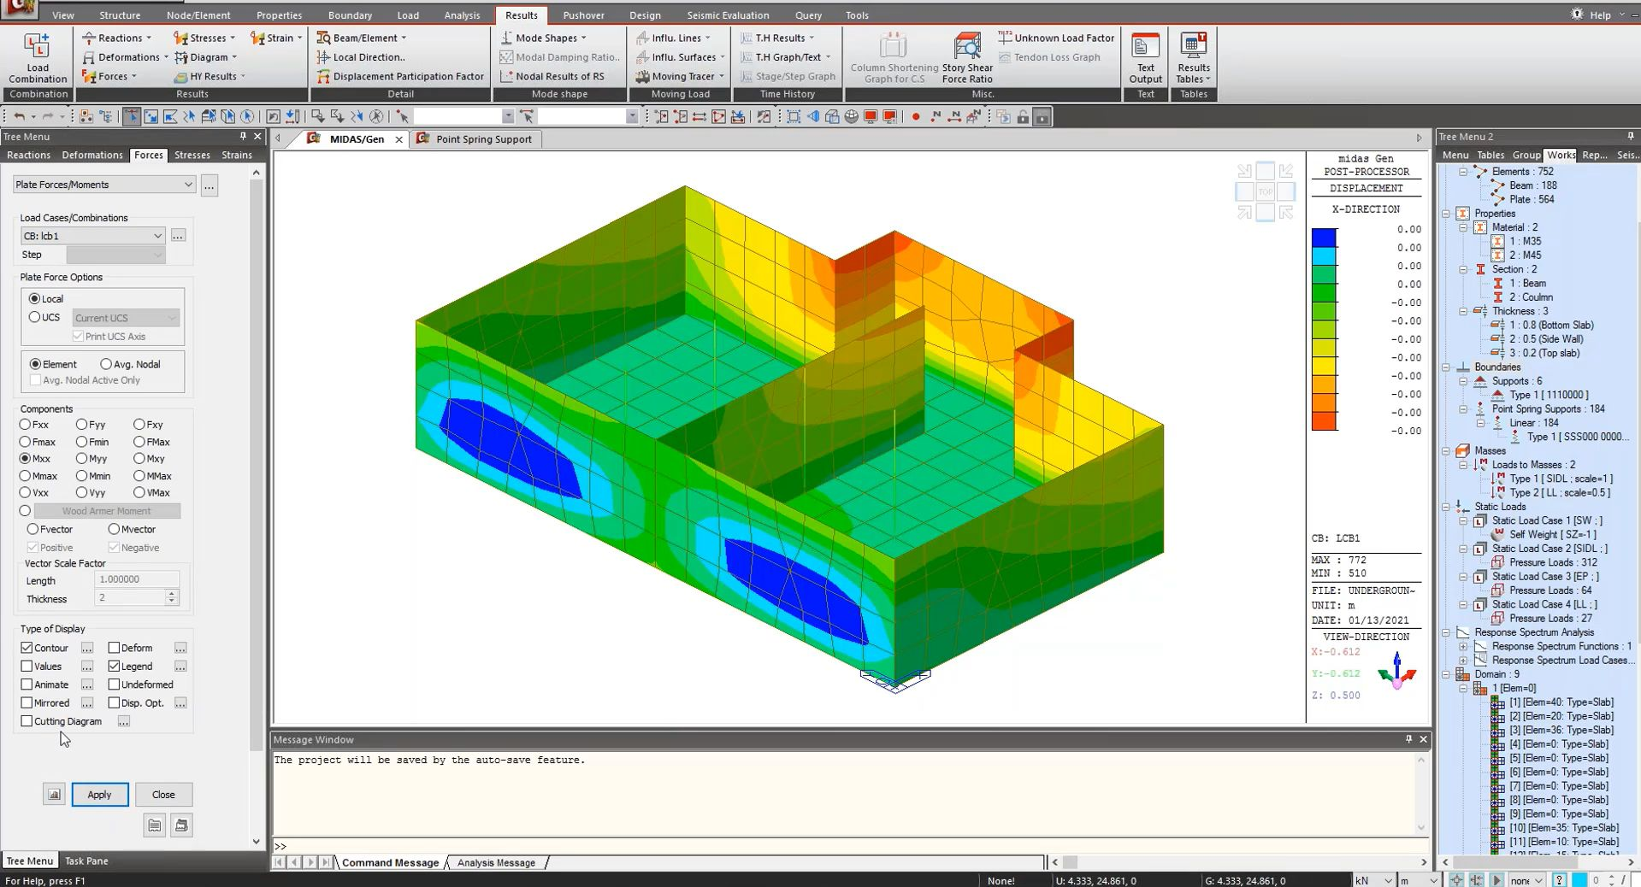Viewport: 1641px width, 887px height.
Task: Click the Apply button
Action: [99, 795]
